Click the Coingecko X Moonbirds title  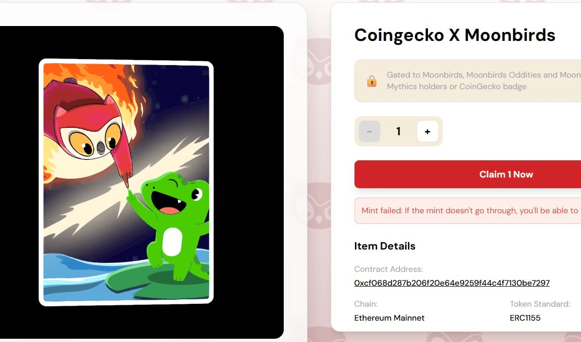454,35
